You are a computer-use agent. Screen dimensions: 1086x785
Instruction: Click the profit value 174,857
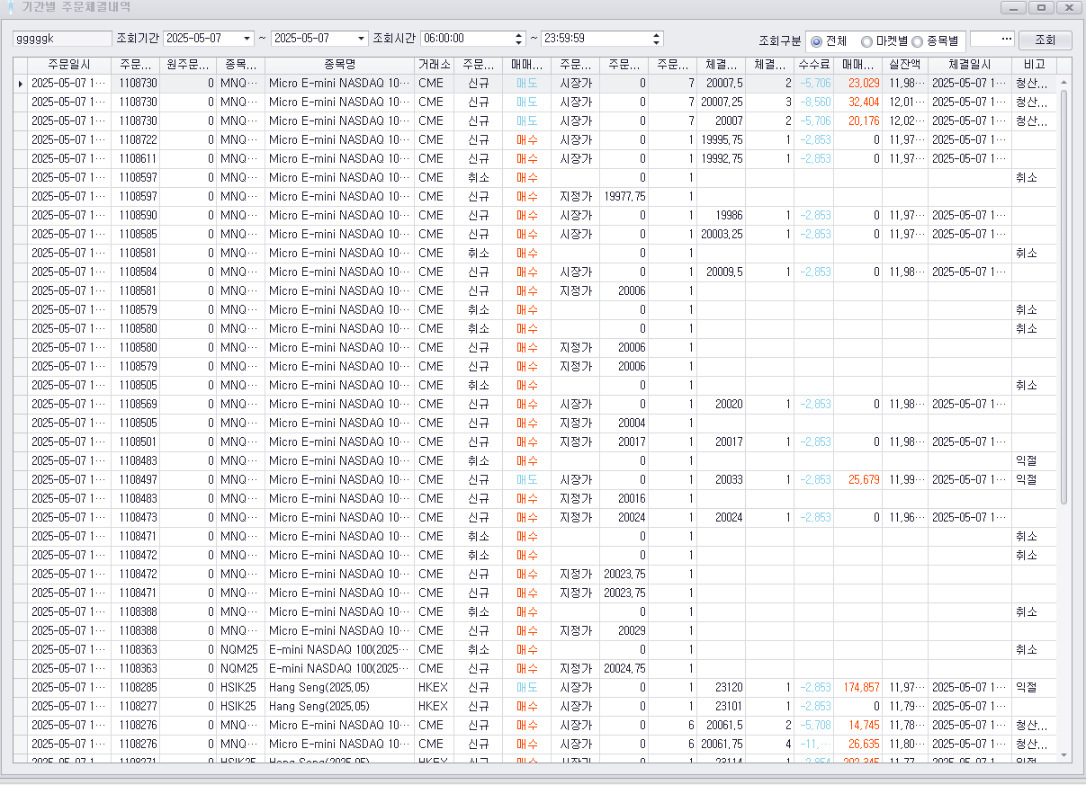(857, 688)
